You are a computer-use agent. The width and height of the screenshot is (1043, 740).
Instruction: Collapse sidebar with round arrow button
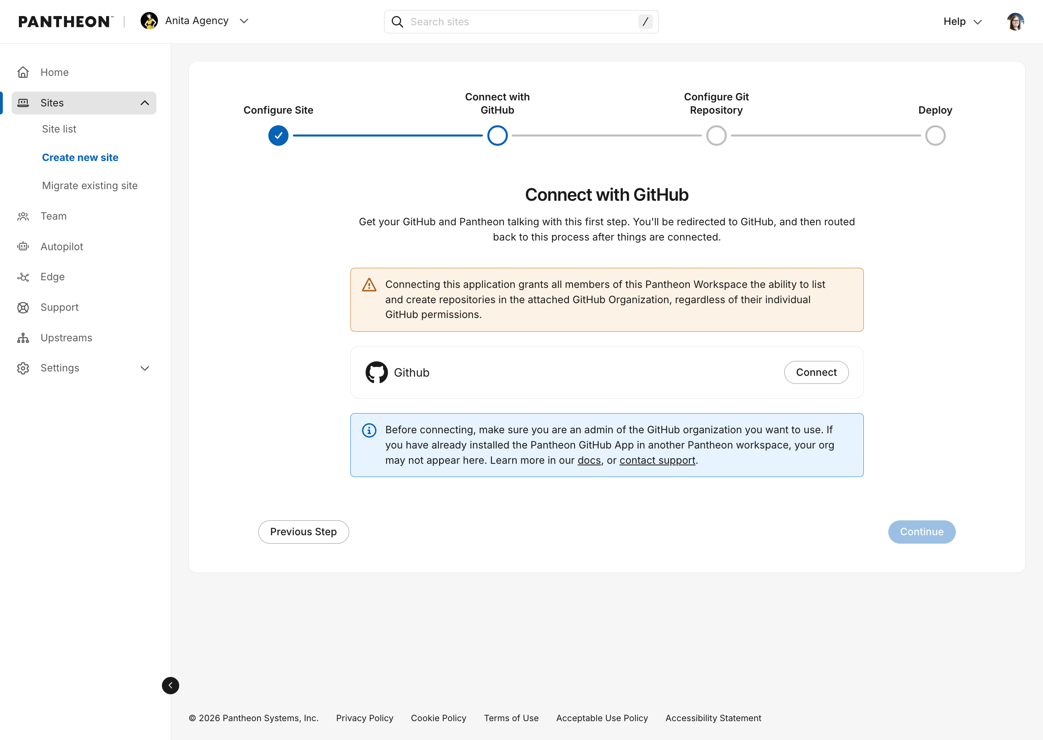pos(170,685)
